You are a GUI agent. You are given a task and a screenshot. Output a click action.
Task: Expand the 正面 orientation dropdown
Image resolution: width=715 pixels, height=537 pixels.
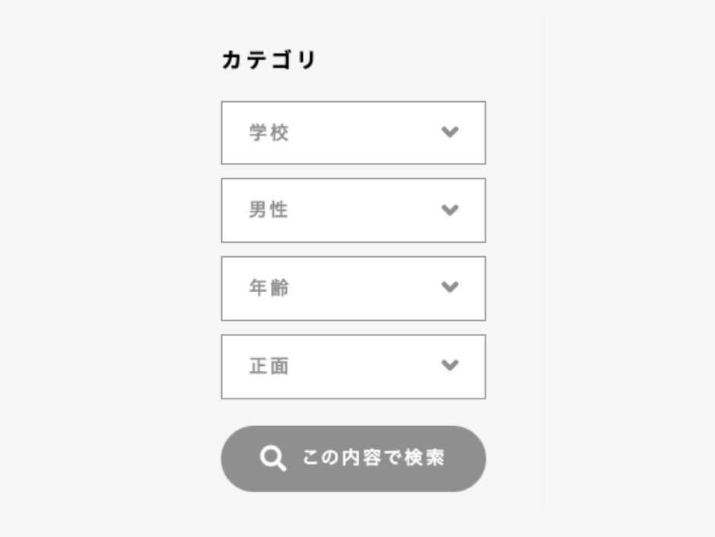(x=353, y=366)
